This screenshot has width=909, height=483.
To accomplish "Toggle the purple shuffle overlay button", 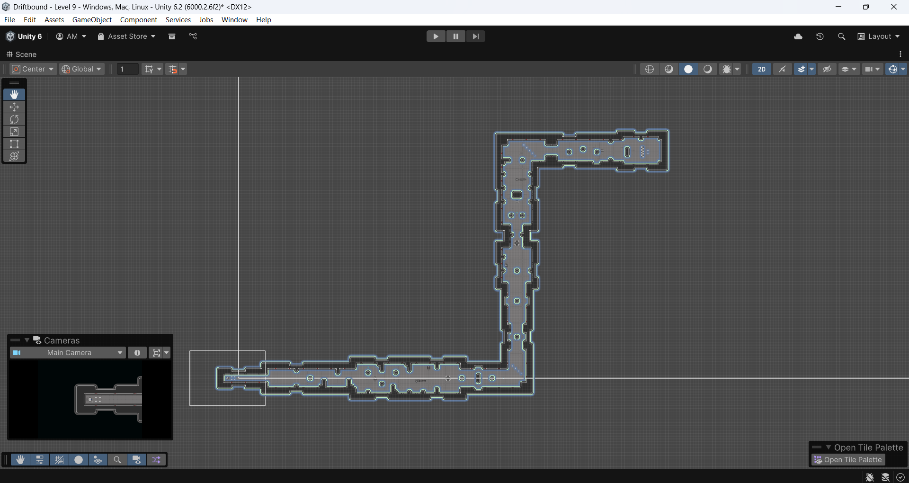I will point(156,460).
